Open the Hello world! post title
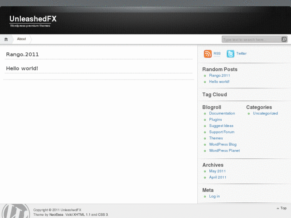The width and height of the screenshot is (291, 218). coord(22,68)
